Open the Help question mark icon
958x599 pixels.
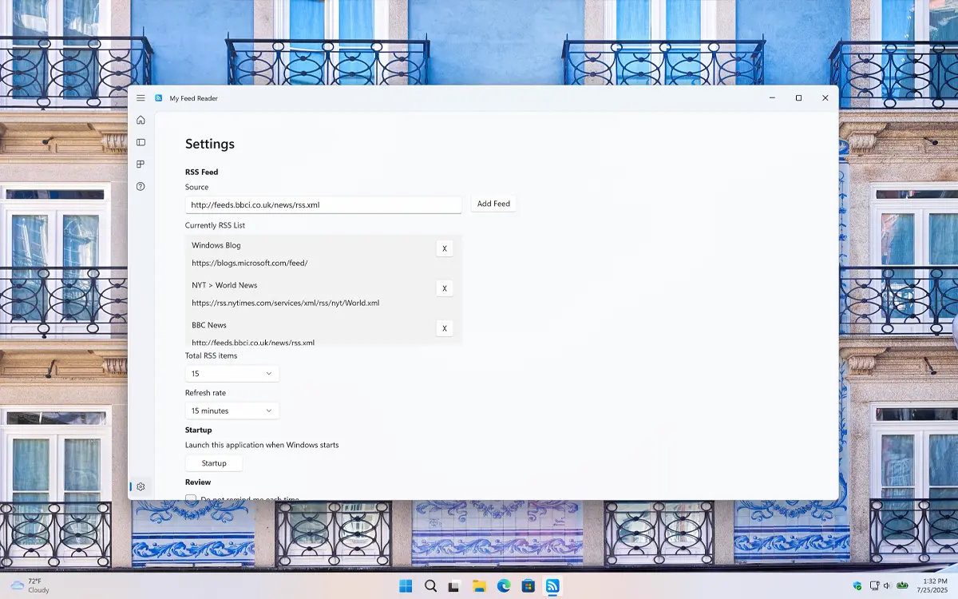click(141, 186)
